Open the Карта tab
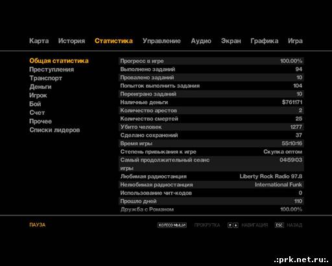 click(39, 41)
